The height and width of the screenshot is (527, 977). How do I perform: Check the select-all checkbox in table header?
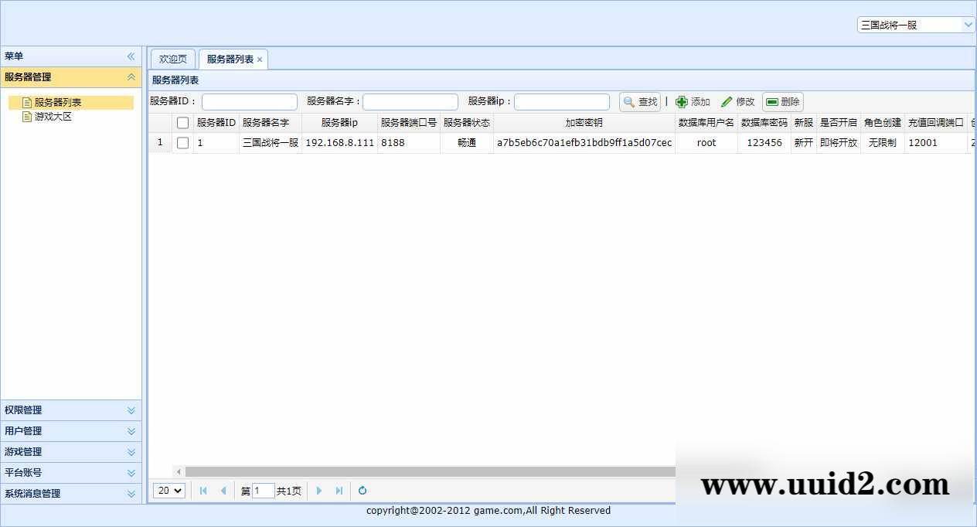[182, 122]
